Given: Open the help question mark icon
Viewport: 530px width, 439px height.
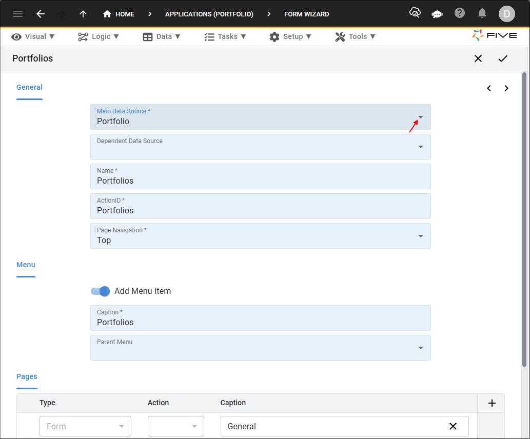Looking at the screenshot, I should [x=459, y=13].
